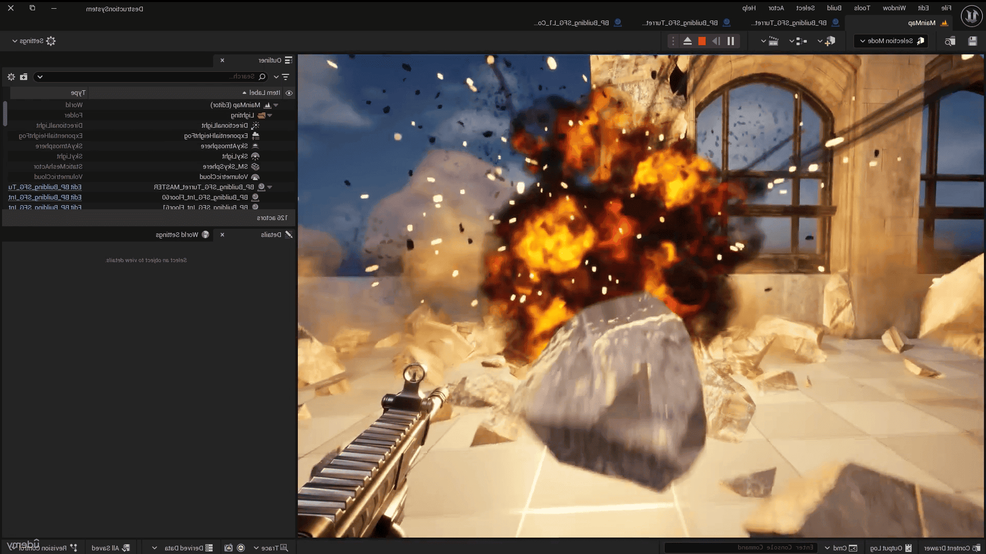Image resolution: width=986 pixels, height=554 pixels.
Task: Collapse the Lighting folder in Outliner
Action: [270, 115]
